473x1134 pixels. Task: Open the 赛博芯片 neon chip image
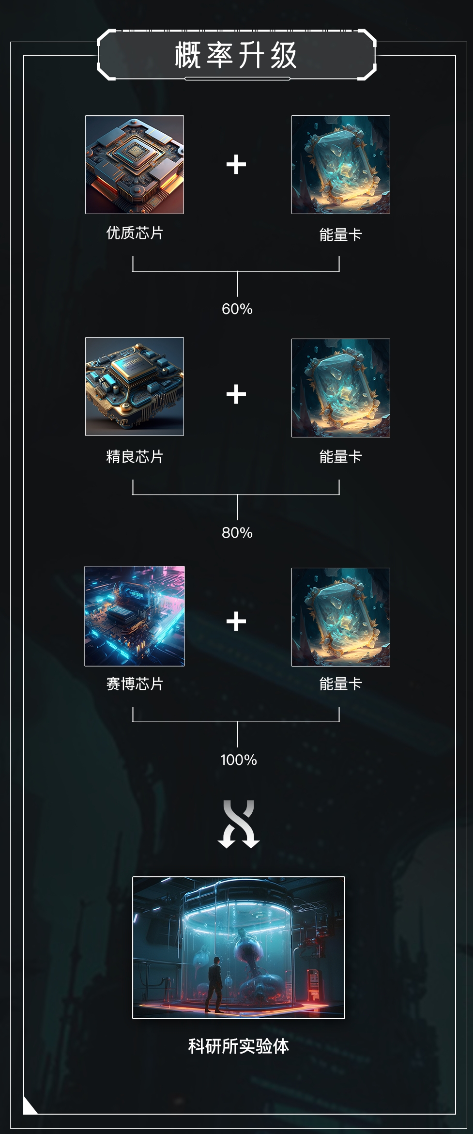point(135,616)
